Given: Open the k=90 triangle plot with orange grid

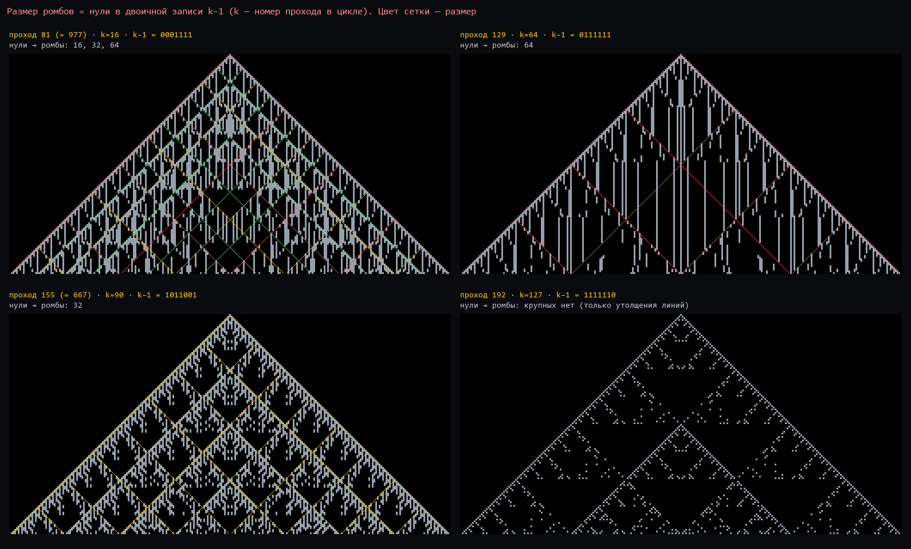Looking at the screenshot, I should click(230, 424).
